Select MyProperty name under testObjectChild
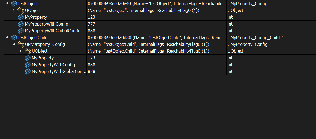Image resolution: width=316 pixels, height=139 pixels. pos(43,58)
